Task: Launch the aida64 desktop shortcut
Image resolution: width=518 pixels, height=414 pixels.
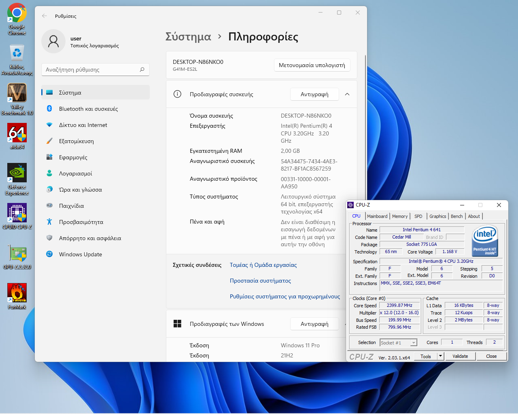Action: click(17, 136)
